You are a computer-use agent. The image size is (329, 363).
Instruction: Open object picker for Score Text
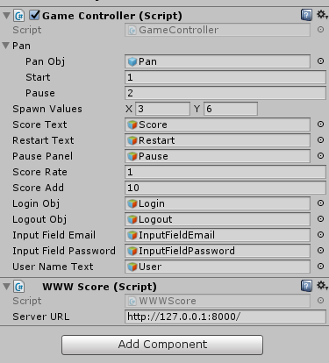coord(320,125)
